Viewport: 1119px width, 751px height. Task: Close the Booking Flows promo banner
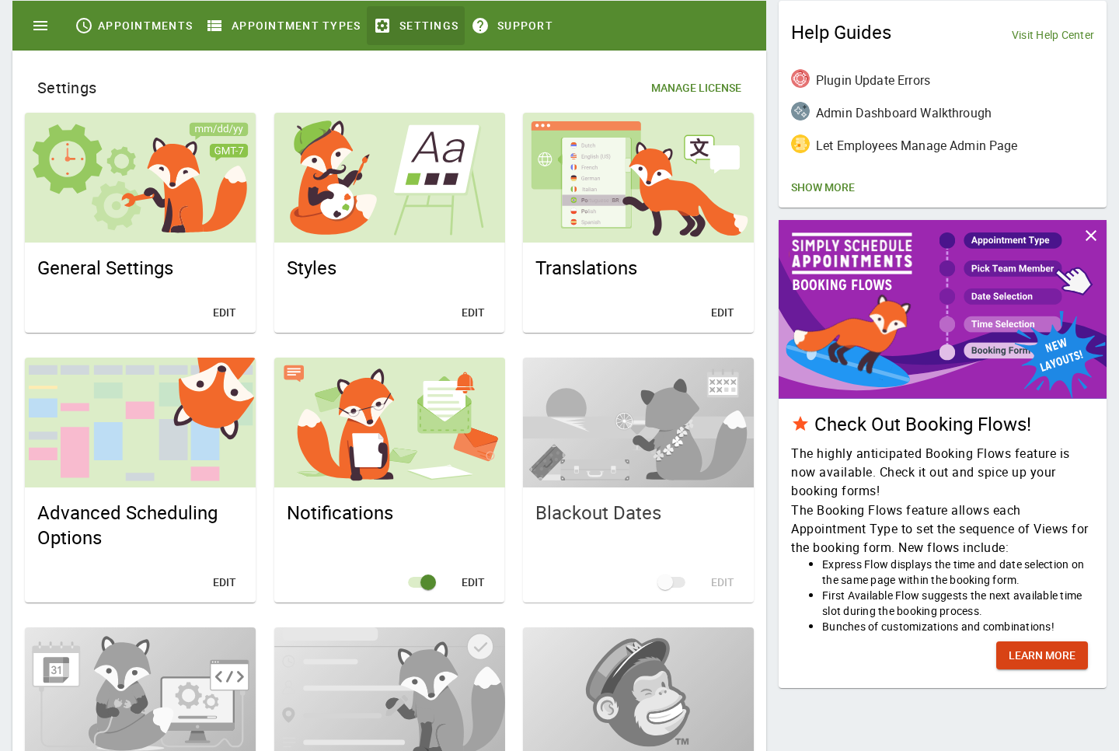pyautogui.click(x=1091, y=236)
